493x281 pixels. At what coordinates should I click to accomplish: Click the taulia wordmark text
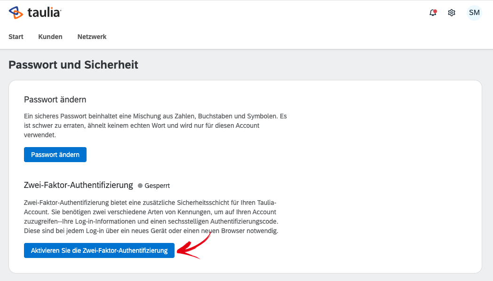click(x=44, y=13)
